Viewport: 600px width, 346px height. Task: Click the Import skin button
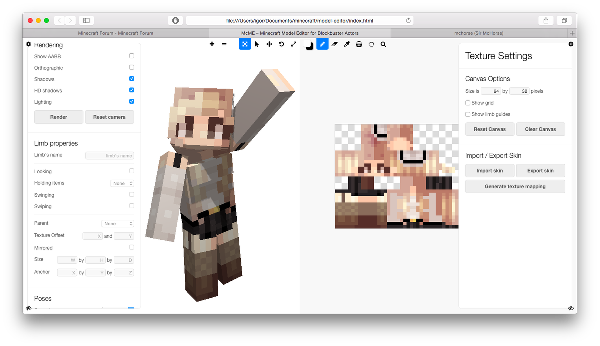click(490, 170)
